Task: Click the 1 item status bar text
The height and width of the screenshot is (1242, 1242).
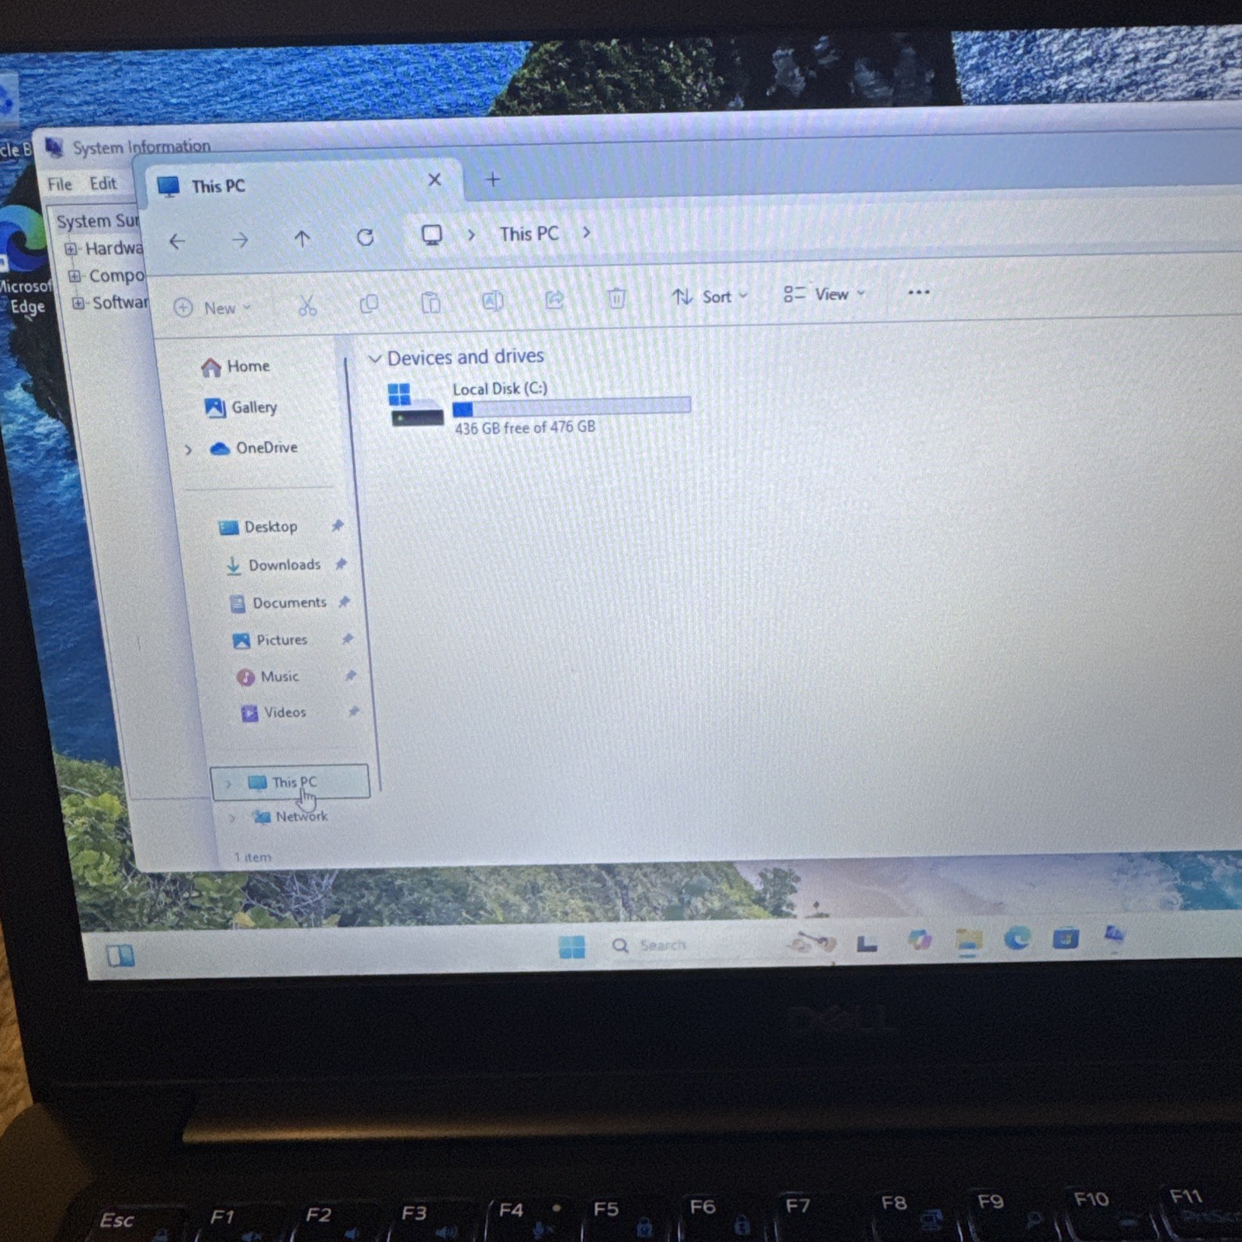Action: (253, 857)
